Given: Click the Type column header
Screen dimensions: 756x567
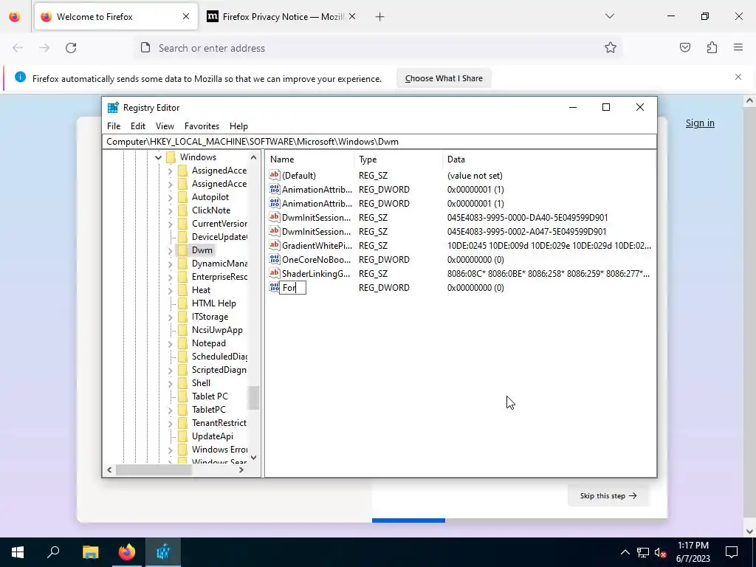Looking at the screenshot, I should pyautogui.click(x=398, y=159).
